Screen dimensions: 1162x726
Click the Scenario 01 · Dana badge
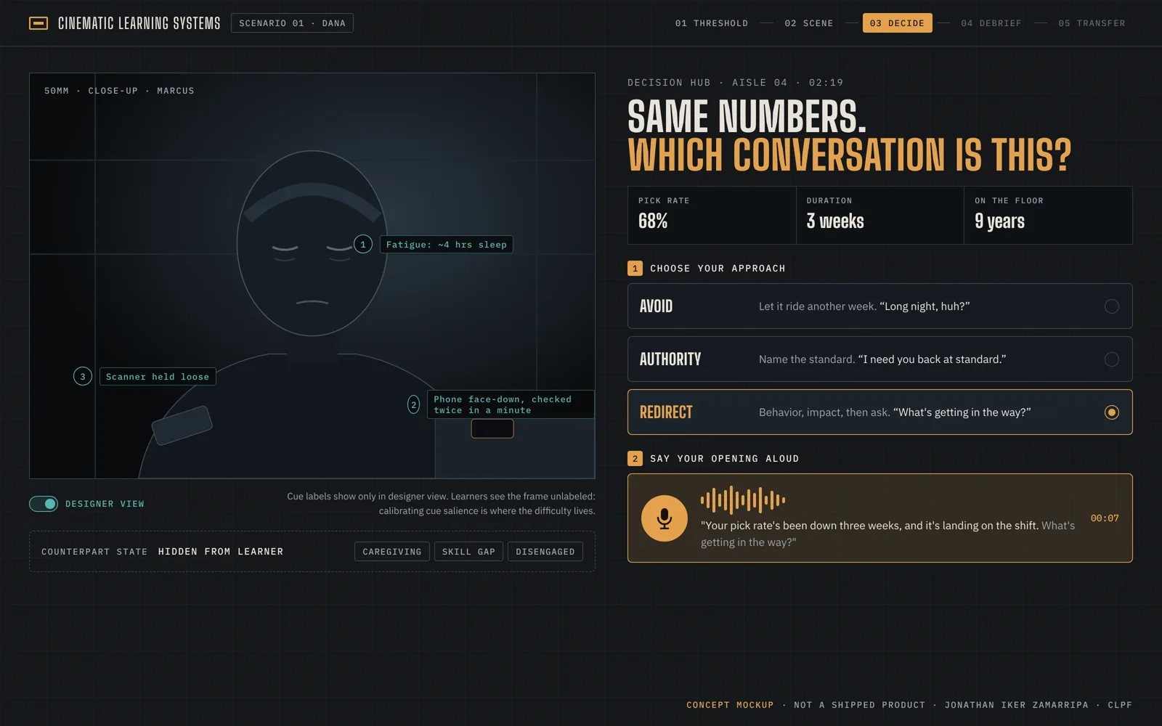coord(292,23)
